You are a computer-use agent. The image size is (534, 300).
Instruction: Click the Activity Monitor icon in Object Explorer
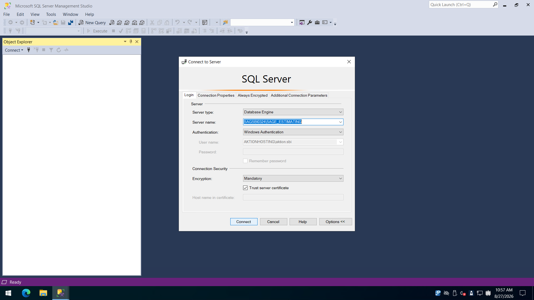[66, 50]
